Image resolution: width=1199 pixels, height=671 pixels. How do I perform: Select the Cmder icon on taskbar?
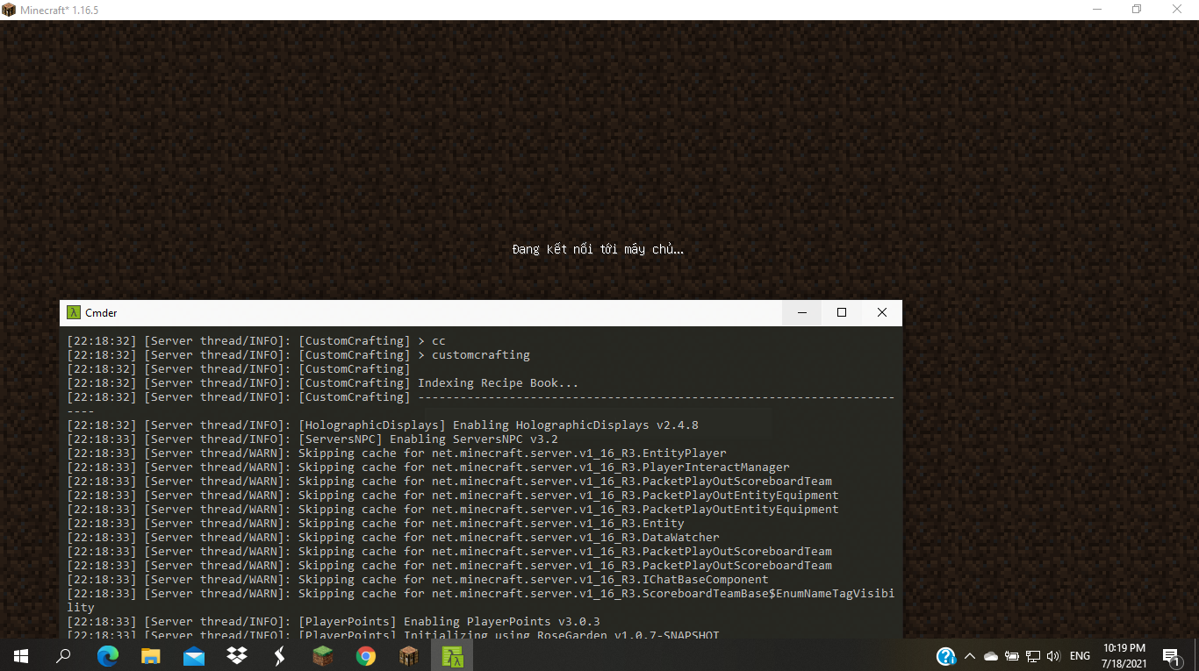click(x=452, y=655)
